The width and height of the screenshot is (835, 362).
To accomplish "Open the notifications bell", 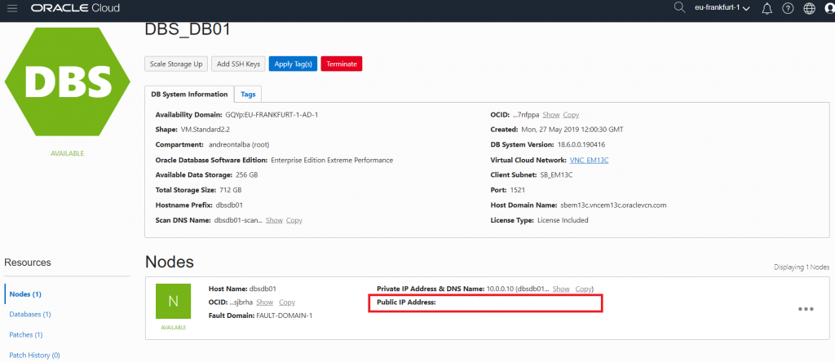I will click(x=767, y=8).
